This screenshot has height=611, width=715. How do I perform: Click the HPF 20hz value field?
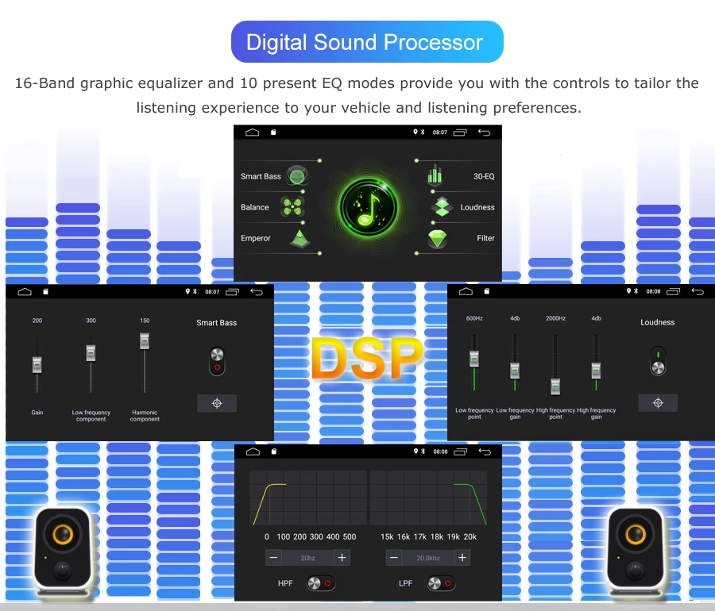tap(307, 558)
